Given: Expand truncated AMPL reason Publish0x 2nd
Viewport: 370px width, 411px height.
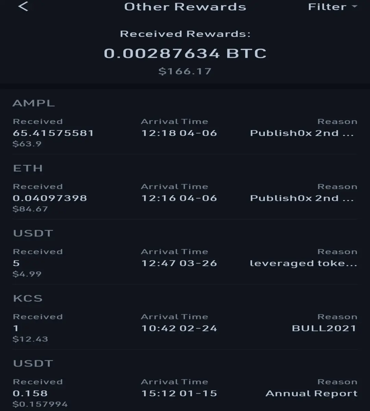Looking at the screenshot, I should click(x=302, y=133).
